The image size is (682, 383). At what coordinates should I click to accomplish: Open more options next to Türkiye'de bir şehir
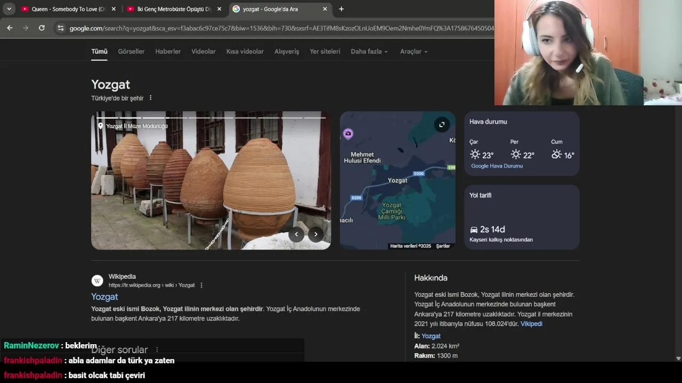[x=151, y=98]
